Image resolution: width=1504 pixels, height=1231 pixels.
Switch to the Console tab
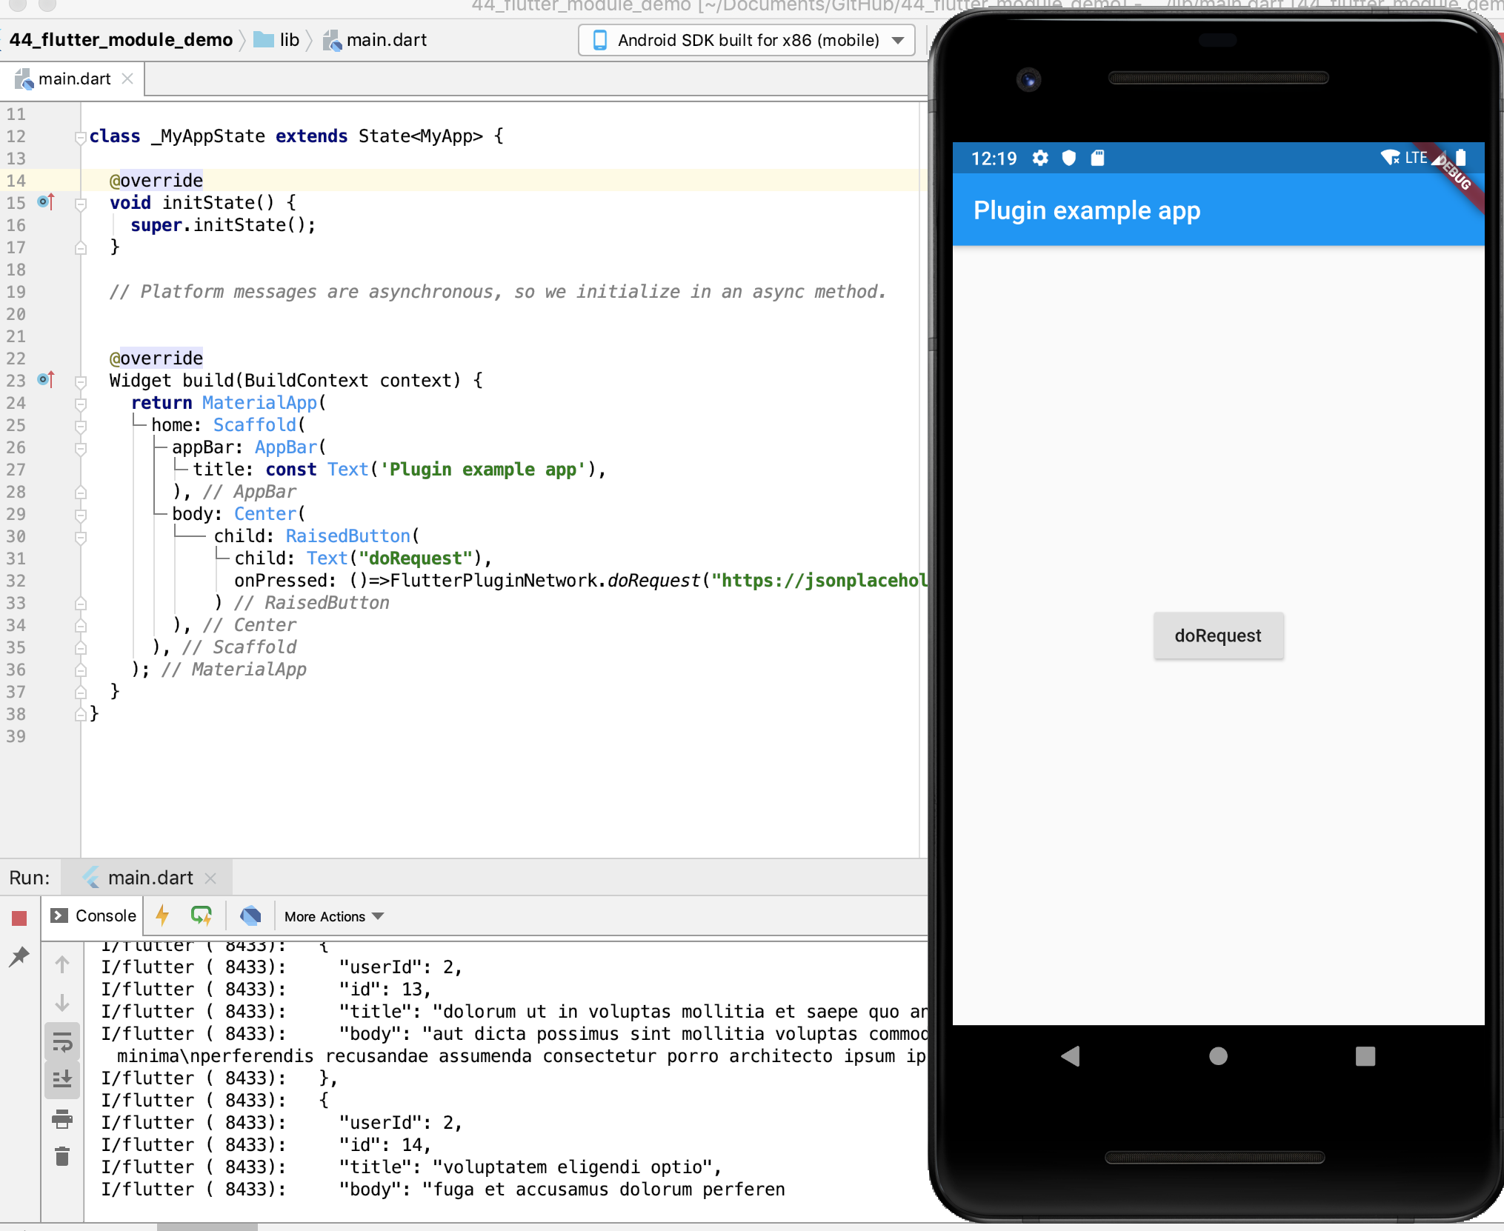point(93,915)
